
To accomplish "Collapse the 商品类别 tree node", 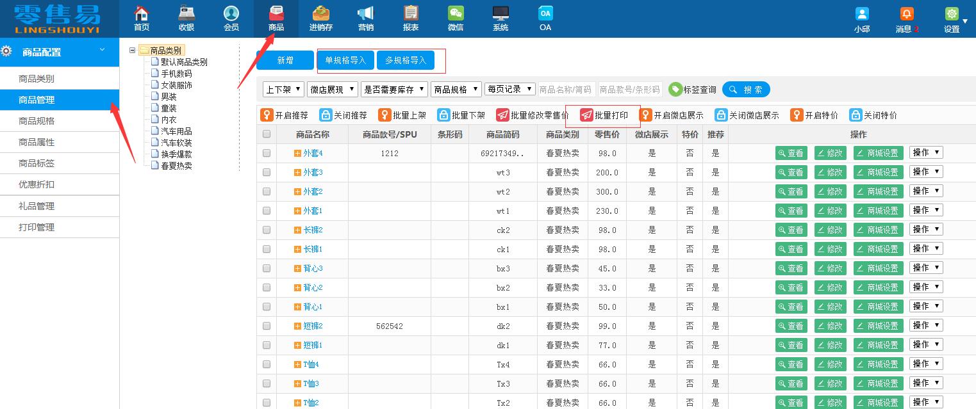I will pyautogui.click(x=131, y=49).
